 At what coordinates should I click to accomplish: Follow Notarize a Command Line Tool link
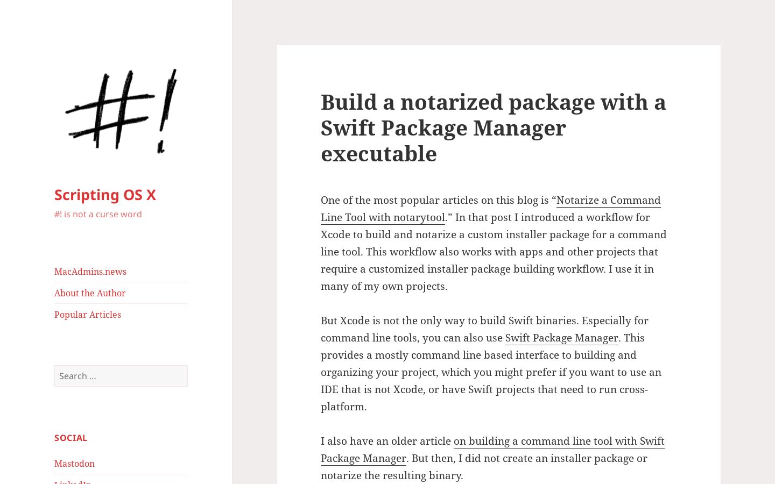point(490,209)
